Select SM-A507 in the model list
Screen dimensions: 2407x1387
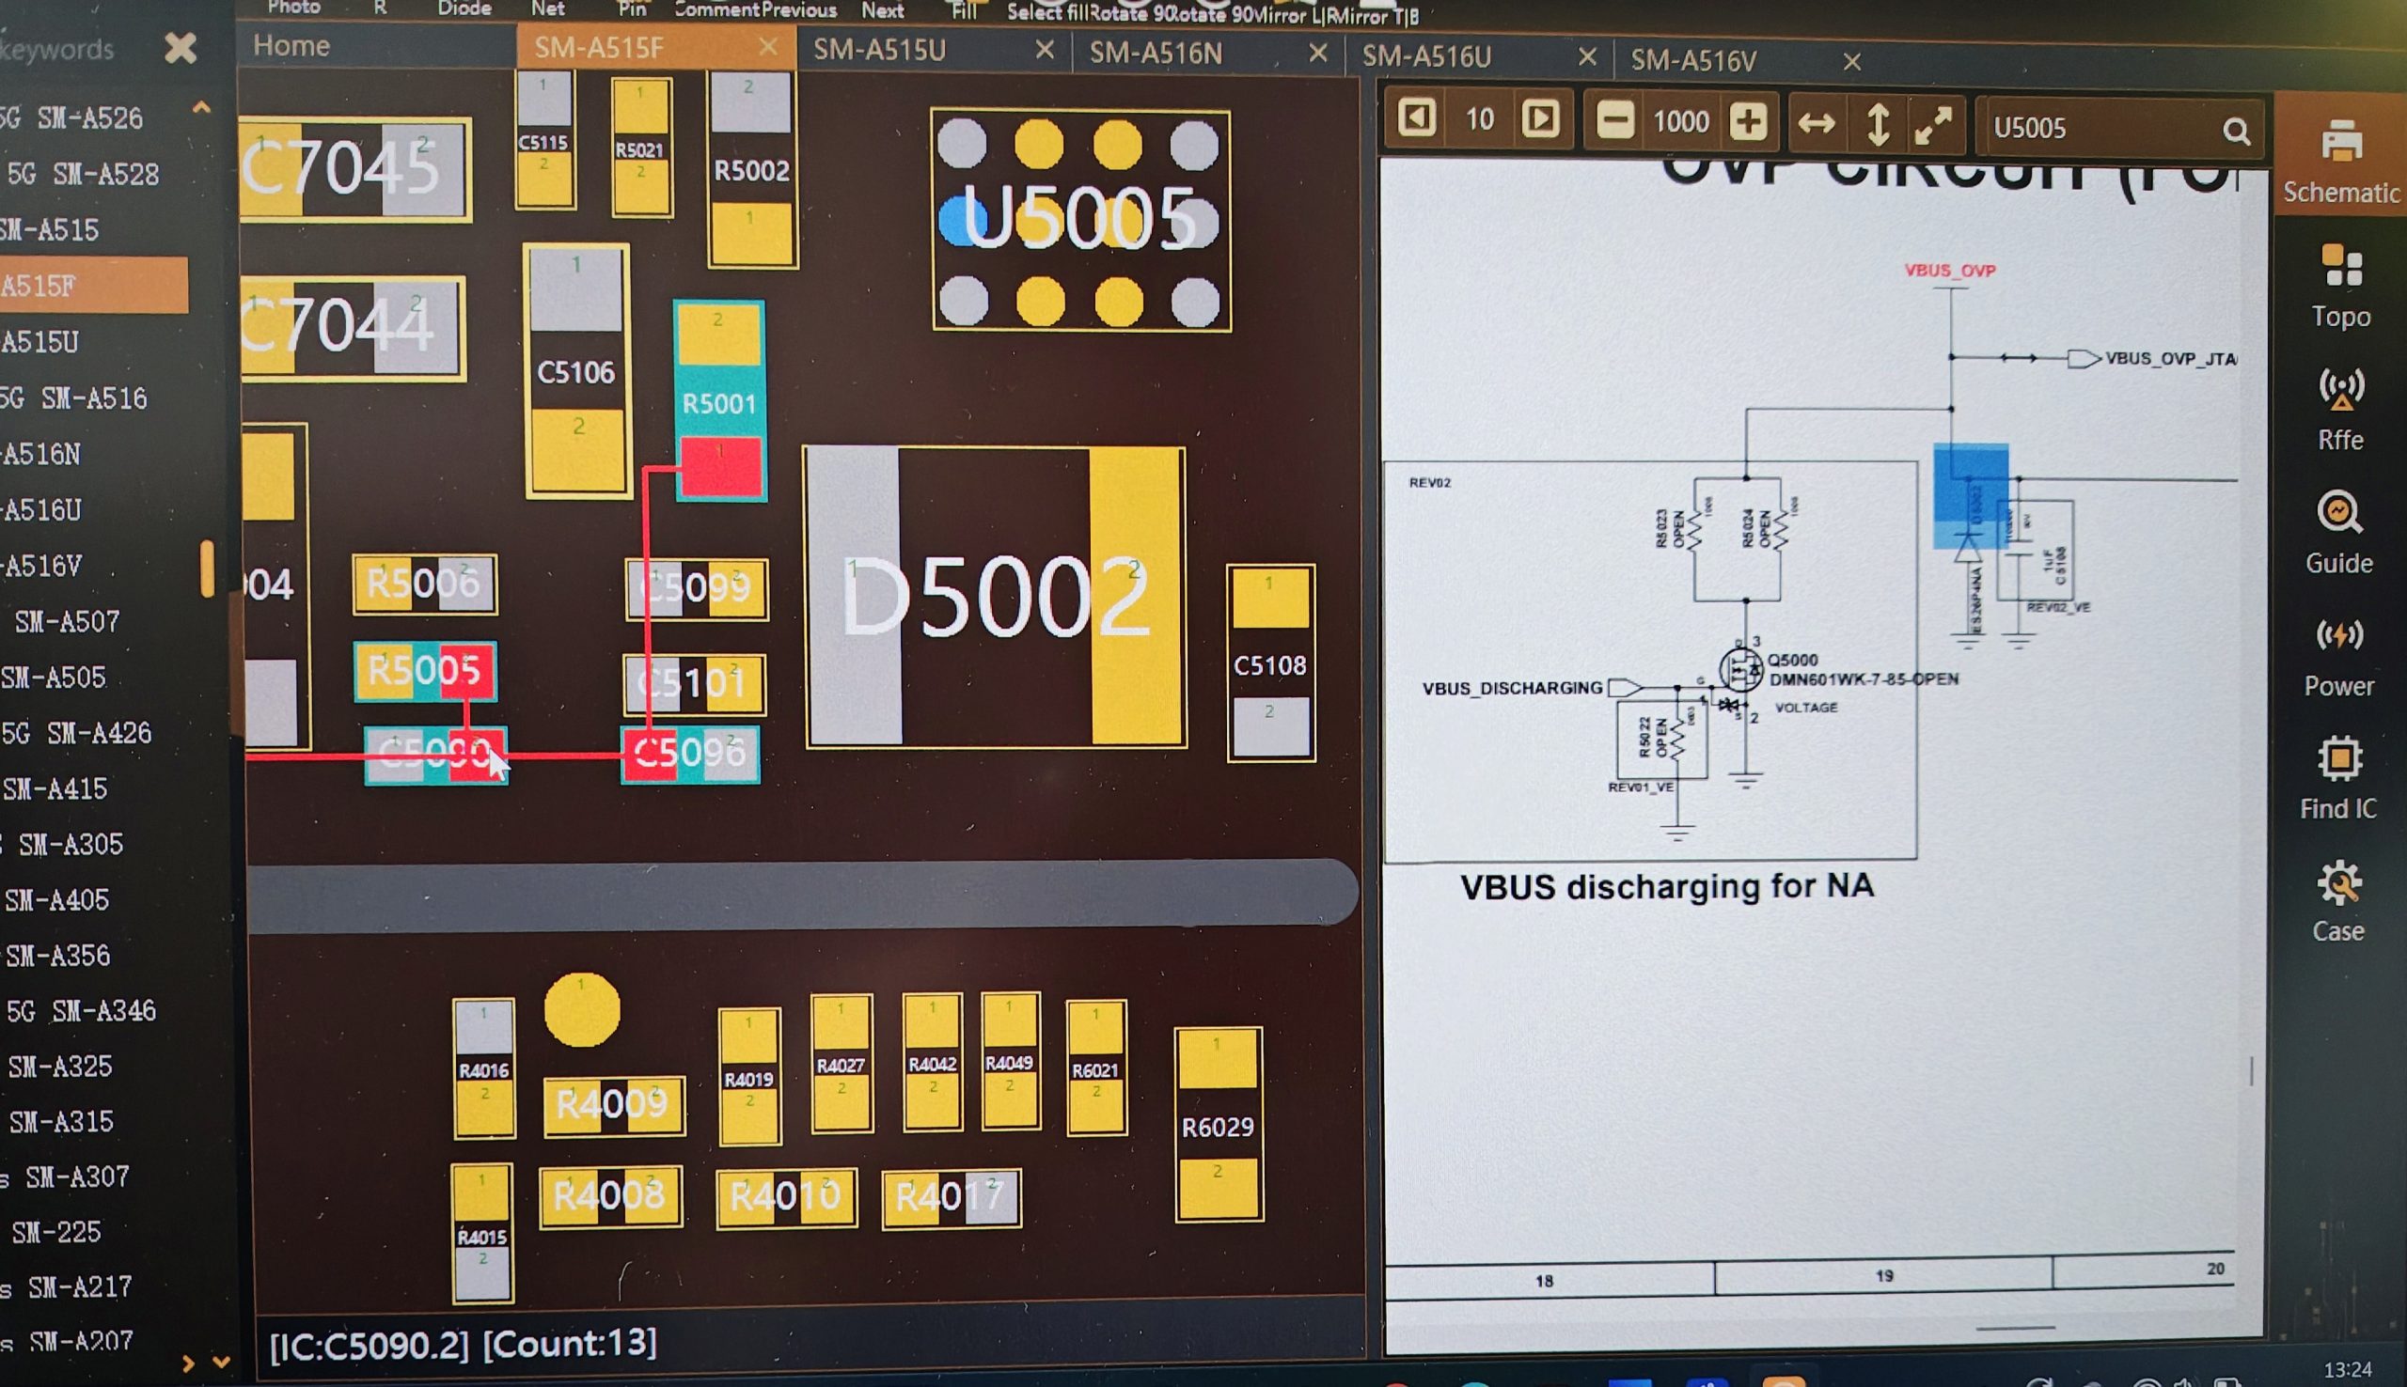click(67, 622)
